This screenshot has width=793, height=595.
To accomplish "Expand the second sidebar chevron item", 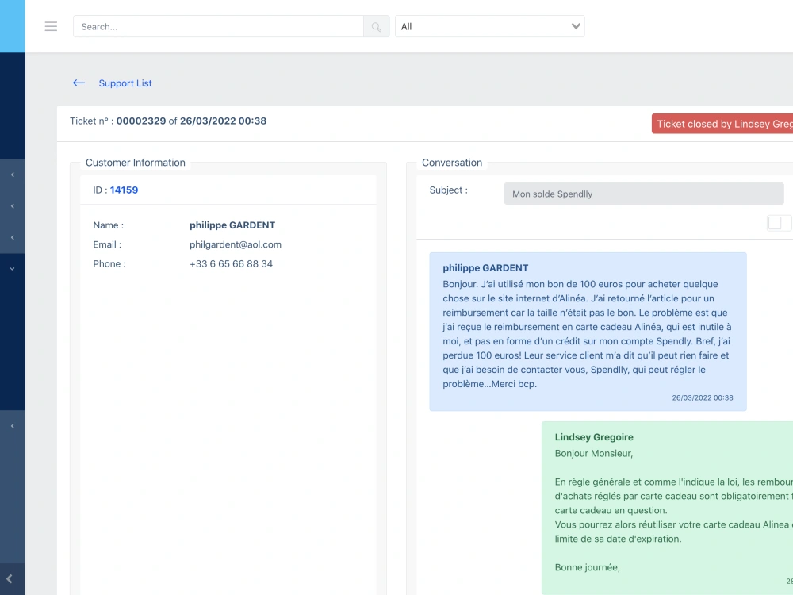I will coord(12,206).
